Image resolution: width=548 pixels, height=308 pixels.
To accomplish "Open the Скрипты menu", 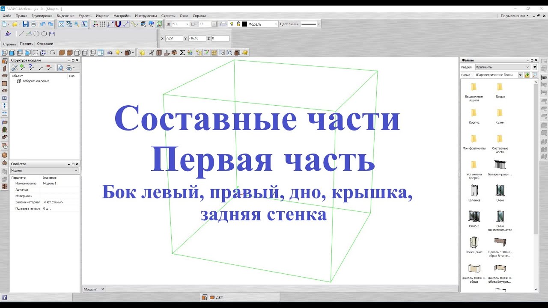I will 168,16.
